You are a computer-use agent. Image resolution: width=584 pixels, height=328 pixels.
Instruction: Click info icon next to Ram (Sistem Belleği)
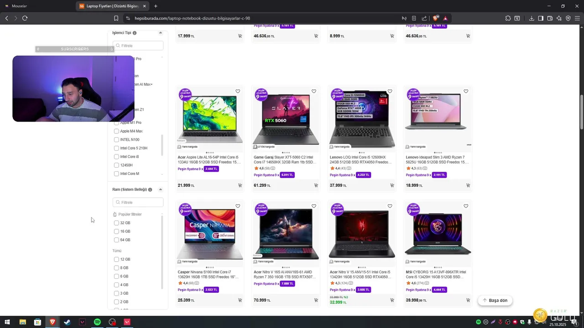(150, 190)
